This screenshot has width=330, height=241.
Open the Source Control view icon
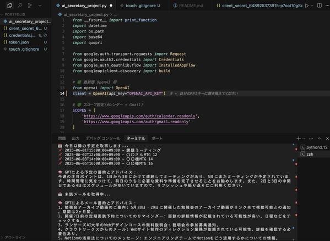coord(30,6)
